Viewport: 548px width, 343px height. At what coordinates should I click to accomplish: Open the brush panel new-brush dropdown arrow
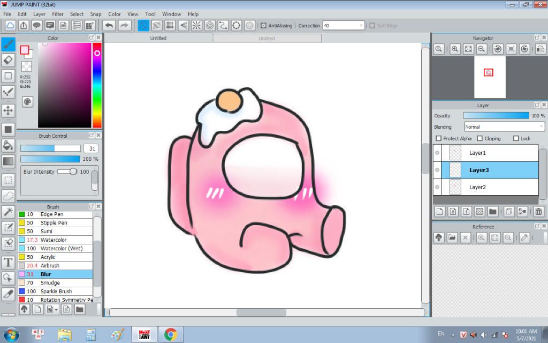pyautogui.click(x=56, y=310)
